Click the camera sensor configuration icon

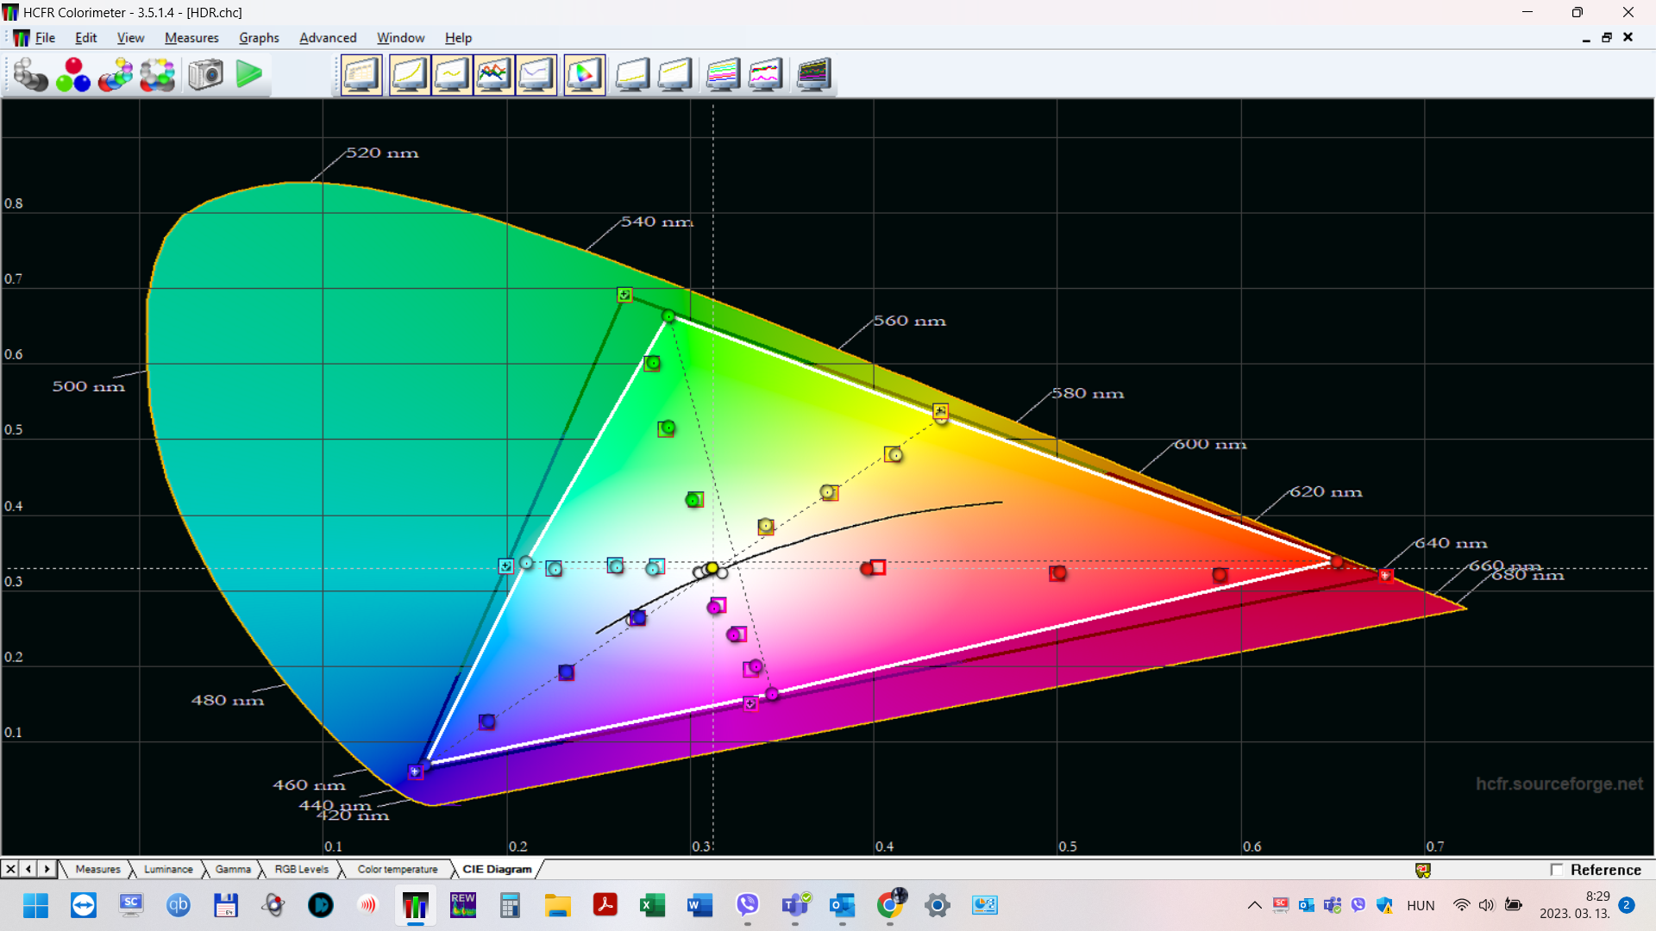(x=205, y=75)
